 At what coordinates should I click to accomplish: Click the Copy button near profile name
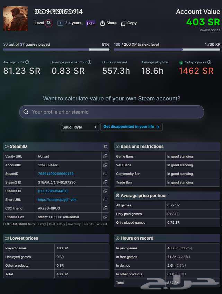[129, 23]
